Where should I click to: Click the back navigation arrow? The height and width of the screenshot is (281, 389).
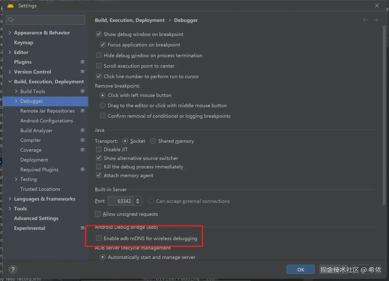coord(365,20)
